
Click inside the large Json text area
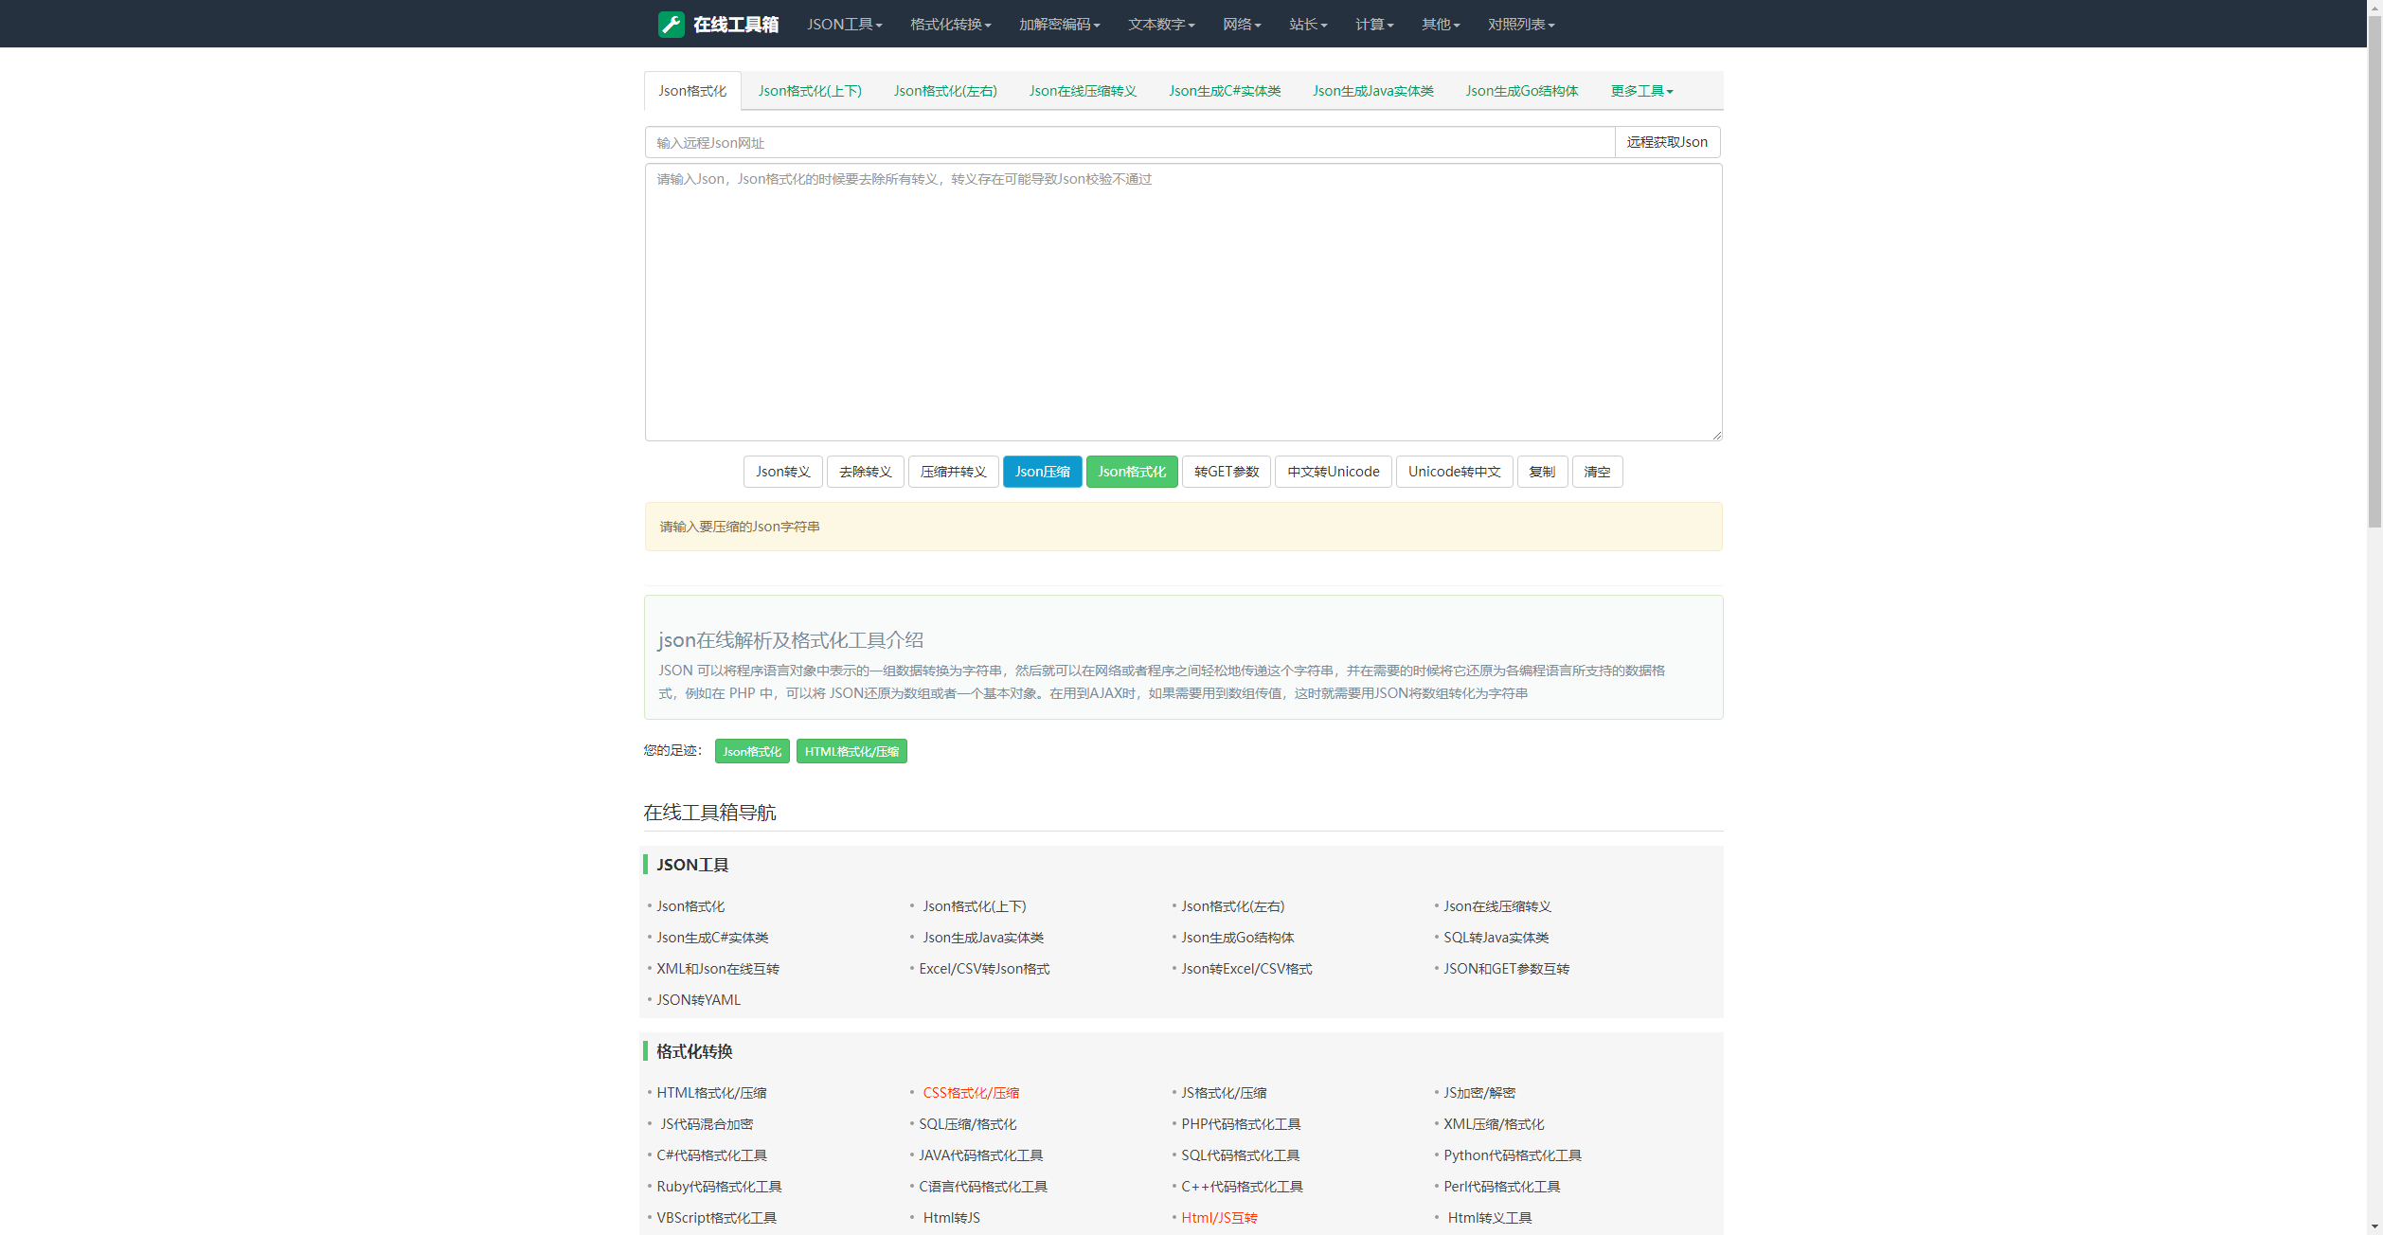[1183, 303]
